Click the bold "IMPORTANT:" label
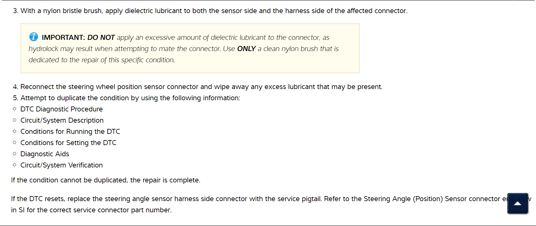536x226 pixels. [63, 37]
